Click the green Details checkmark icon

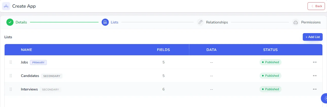[10, 22]
